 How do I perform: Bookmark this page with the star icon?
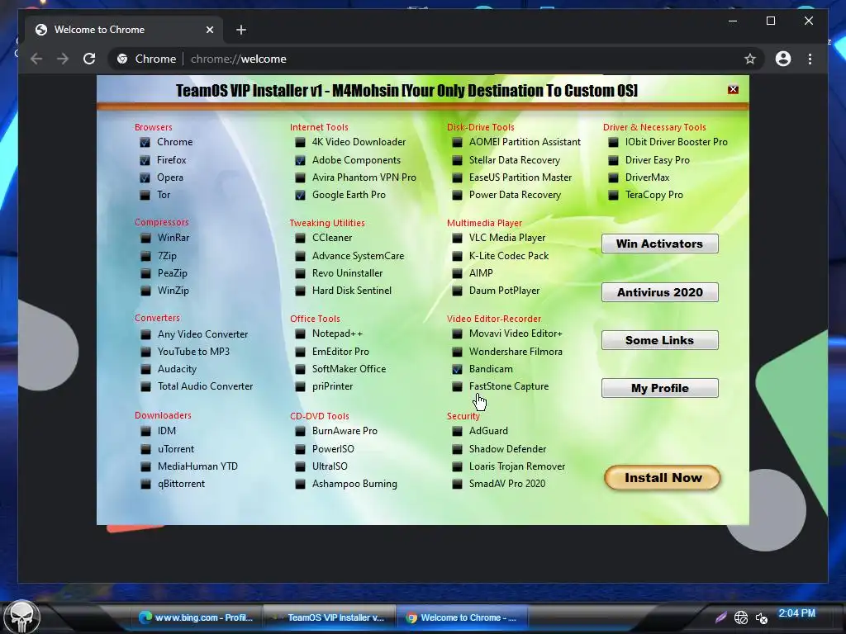(x=750, y=59)
